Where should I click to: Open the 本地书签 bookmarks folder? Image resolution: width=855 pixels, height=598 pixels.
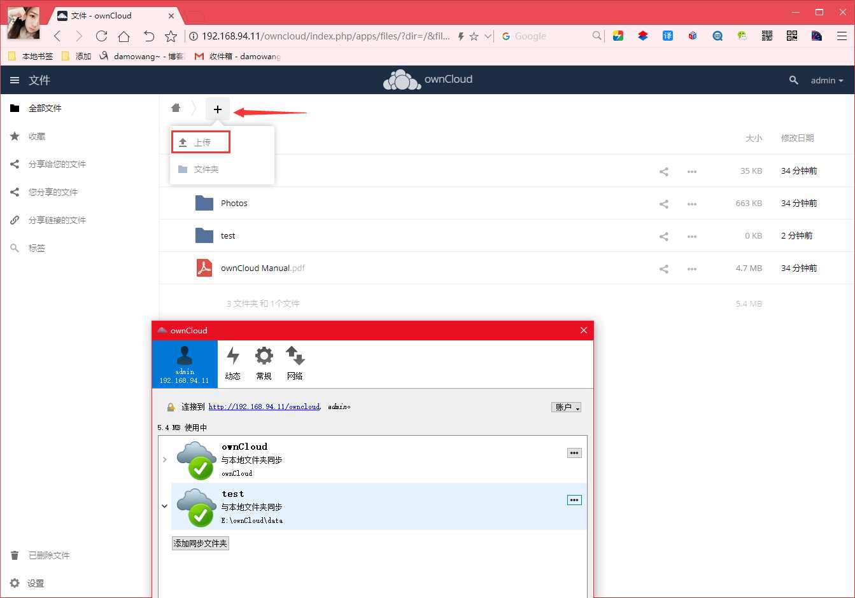[x=31, y=57]
